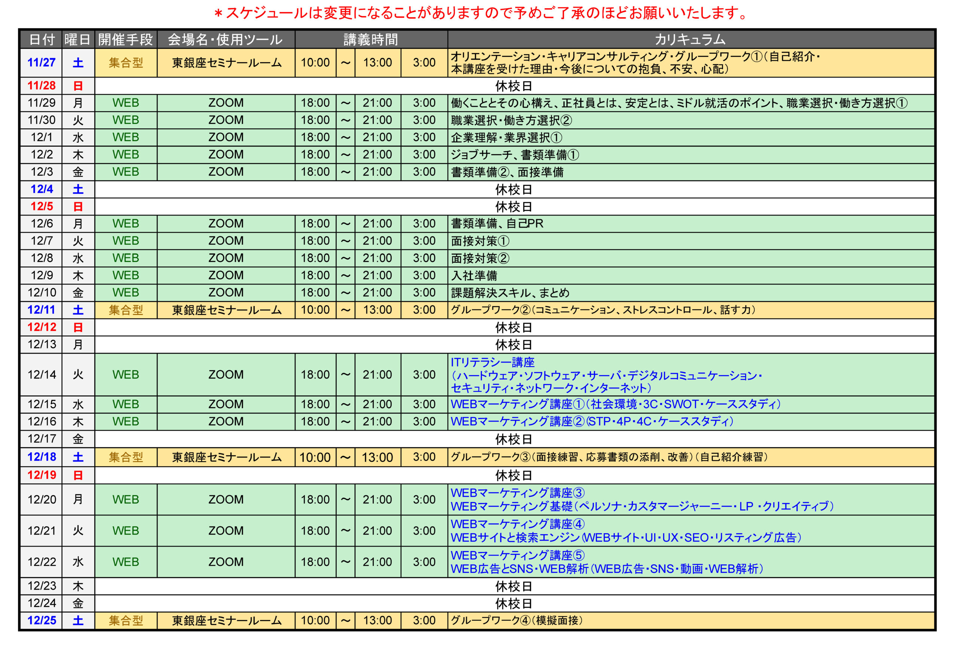Click 10:00 start time in 11/27 row
This screenshot has height=648, width=958.
pyautogui.click(x=315, y=62)
